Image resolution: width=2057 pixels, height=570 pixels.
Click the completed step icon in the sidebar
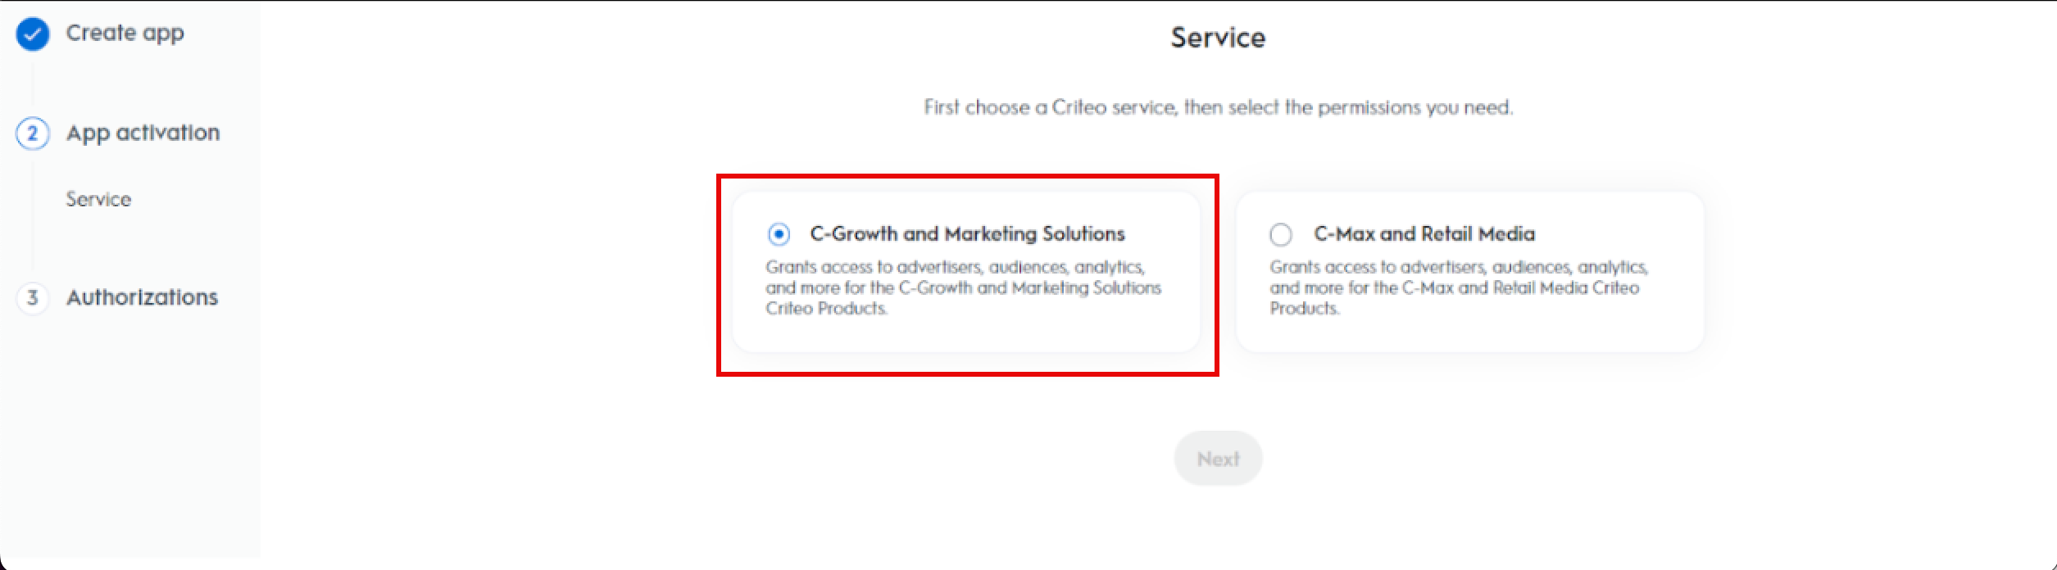pos(33,34)
